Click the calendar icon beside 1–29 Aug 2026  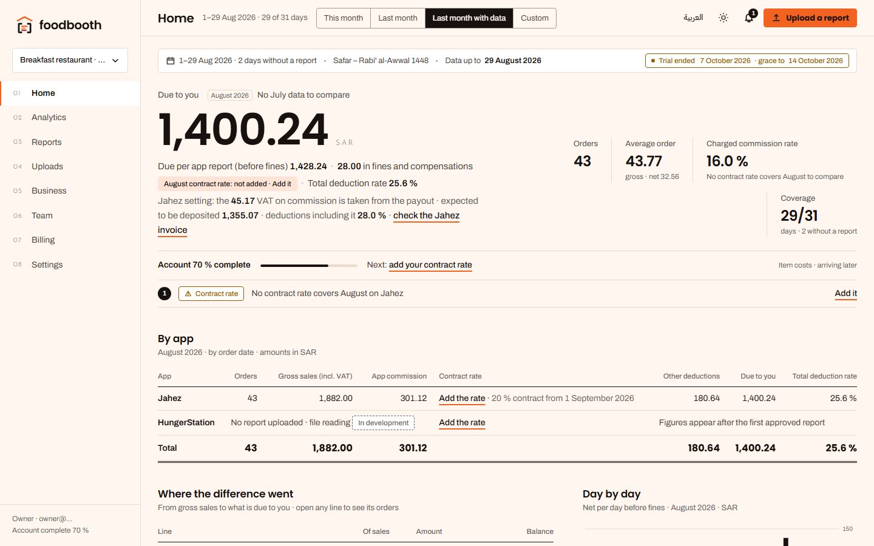[x=171, y=61]
